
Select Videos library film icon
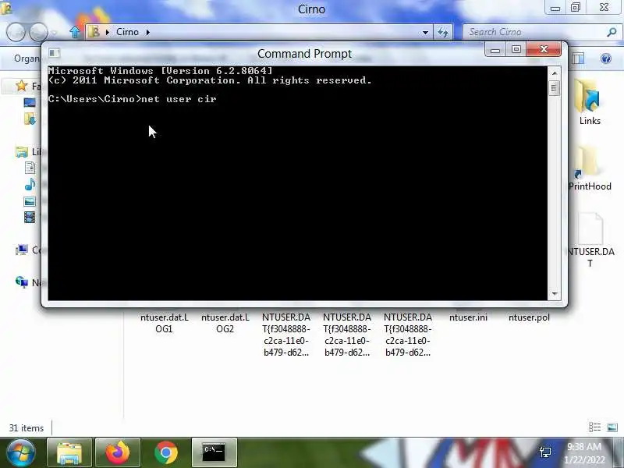coord(30,218)
